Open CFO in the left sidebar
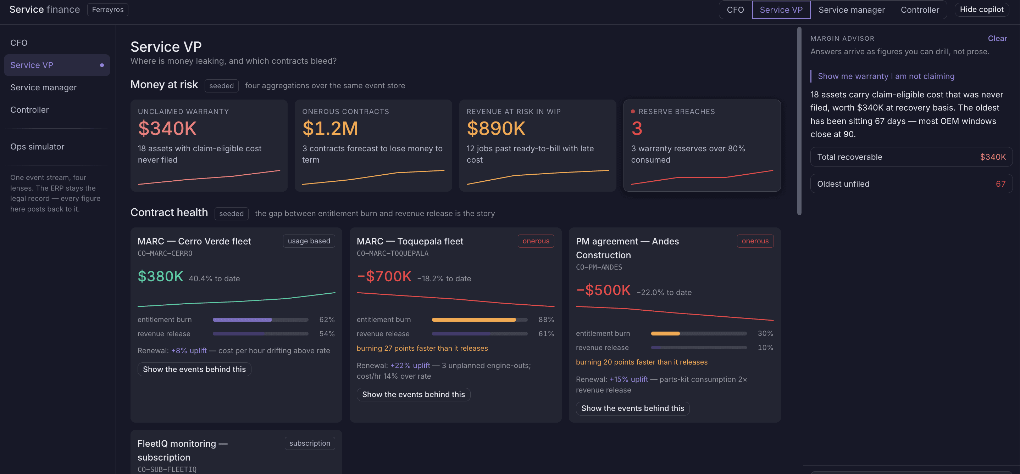This screenshot has height=474, width=1020. (x=57, y=43)
